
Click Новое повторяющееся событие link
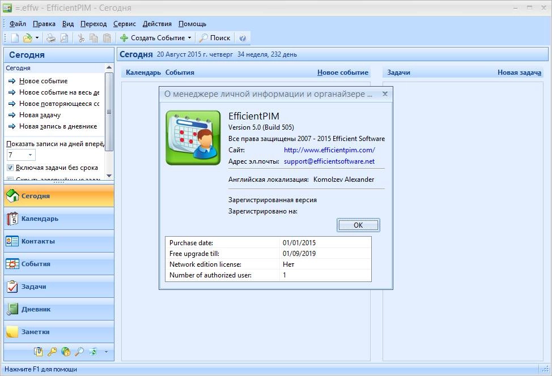pos(59,104)
